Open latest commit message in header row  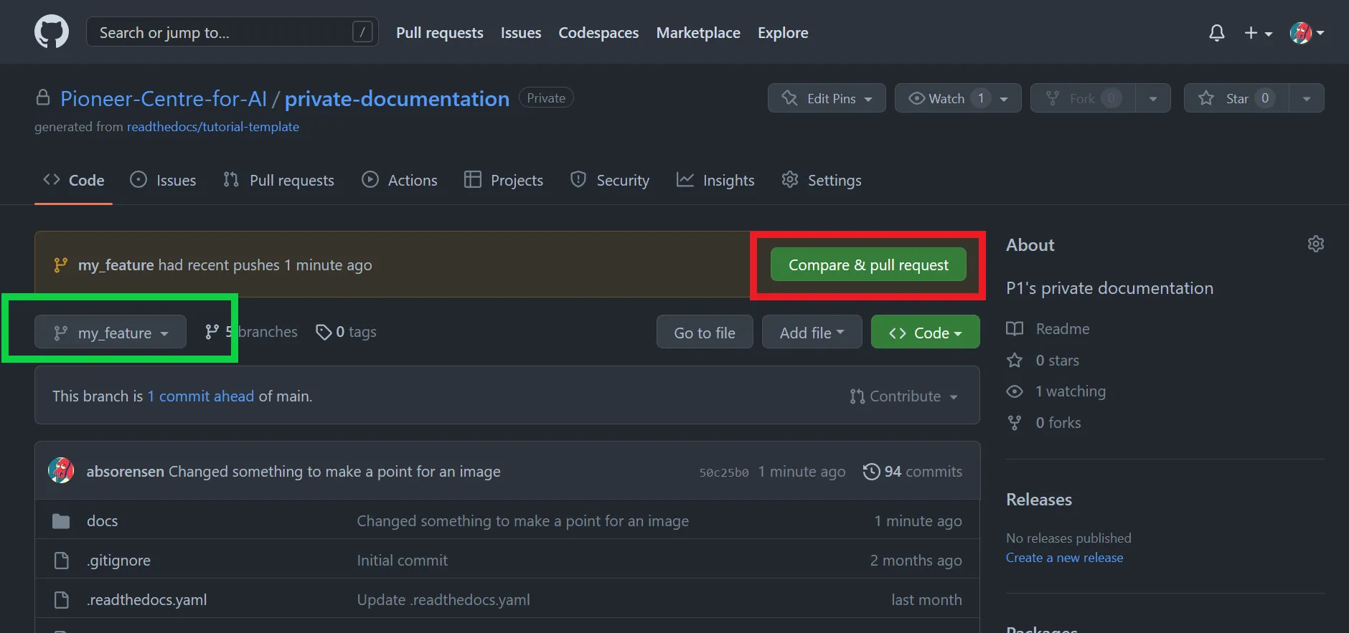tap(334, 472)
